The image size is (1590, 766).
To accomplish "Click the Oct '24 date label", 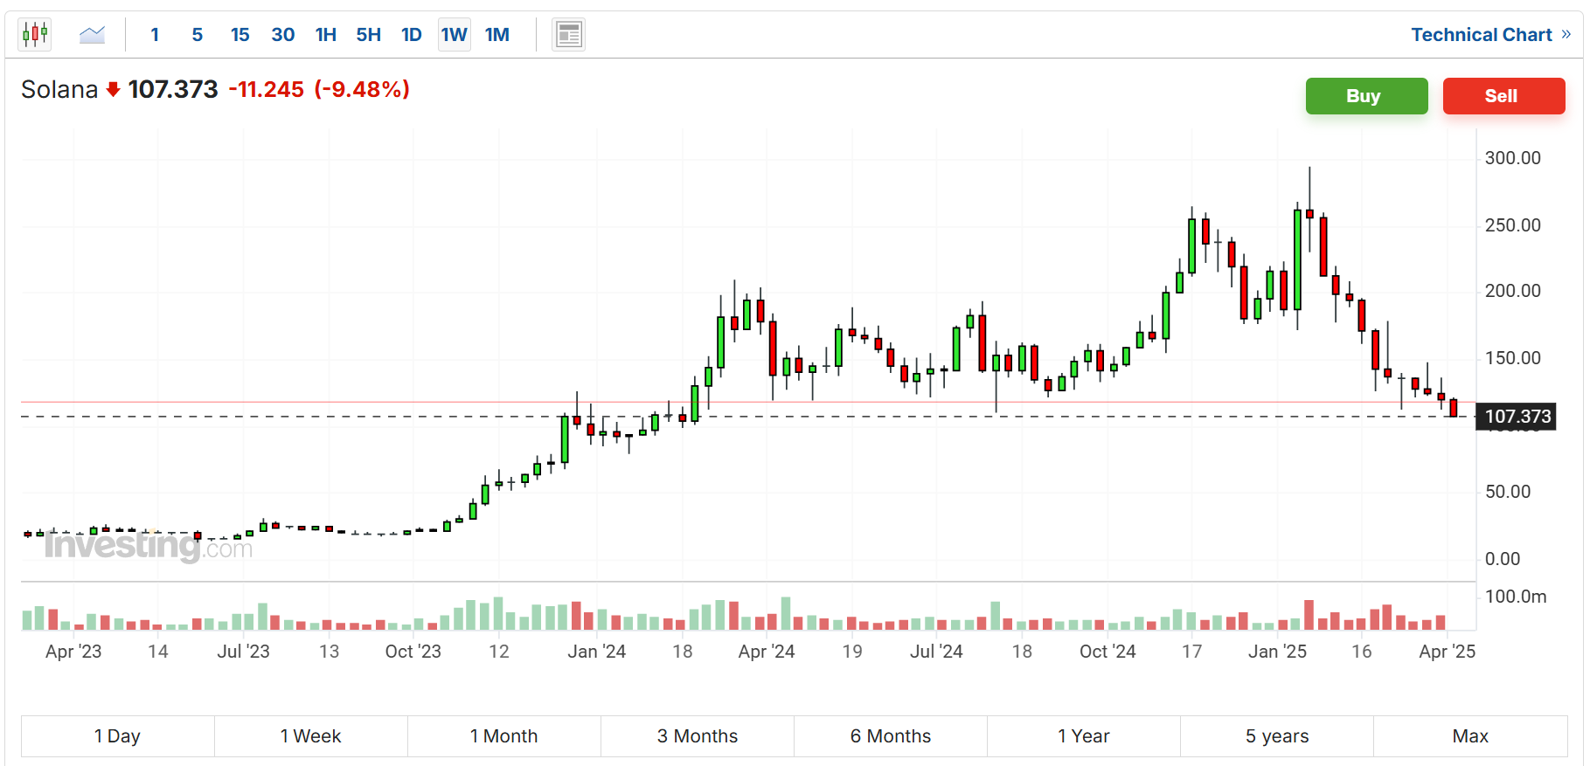I will click(1107, 652).
